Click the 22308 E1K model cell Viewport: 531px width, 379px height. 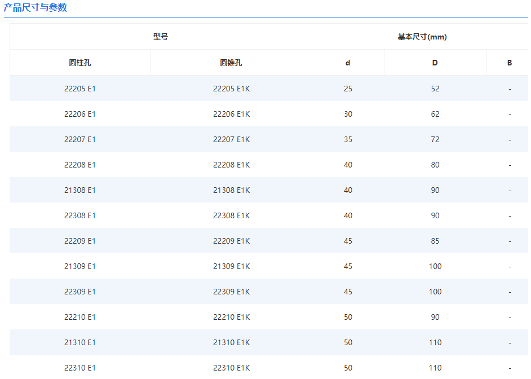pos(231,215)
